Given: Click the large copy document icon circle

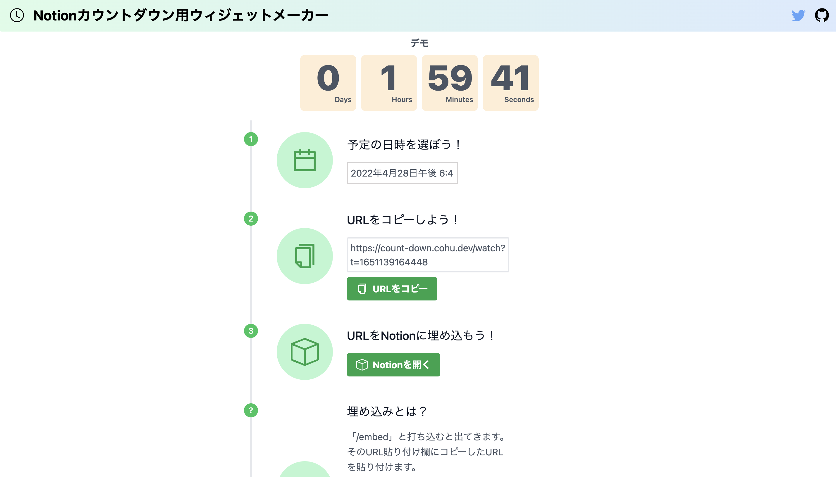Looking at the screenshot, I should pos(305,256).
